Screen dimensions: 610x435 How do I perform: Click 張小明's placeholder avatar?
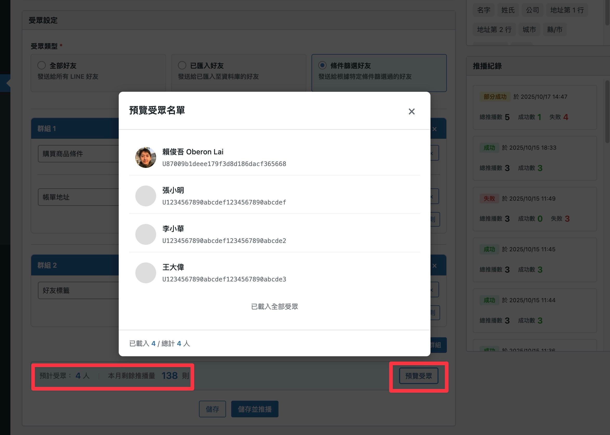pos(146,196)
